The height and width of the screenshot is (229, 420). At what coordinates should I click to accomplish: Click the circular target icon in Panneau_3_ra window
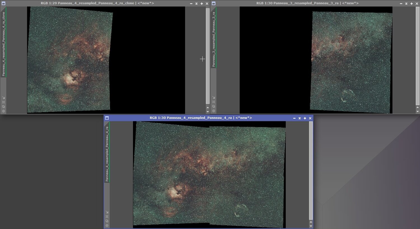(x=214, y=111)
